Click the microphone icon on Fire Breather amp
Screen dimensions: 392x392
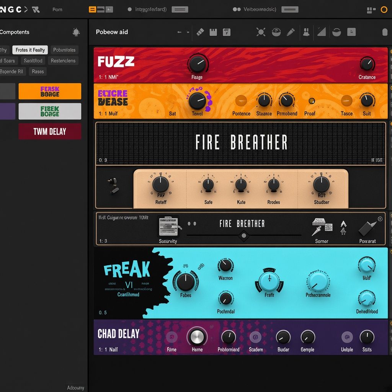113,185
